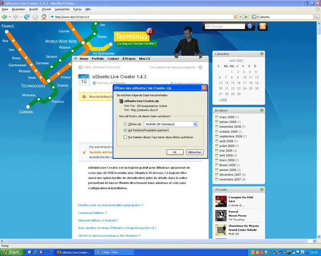Switch to 1.bmp - Paint taskbar window
This screenshot has width=321, height=256.
pyautogui.click(x=114, y=252)
